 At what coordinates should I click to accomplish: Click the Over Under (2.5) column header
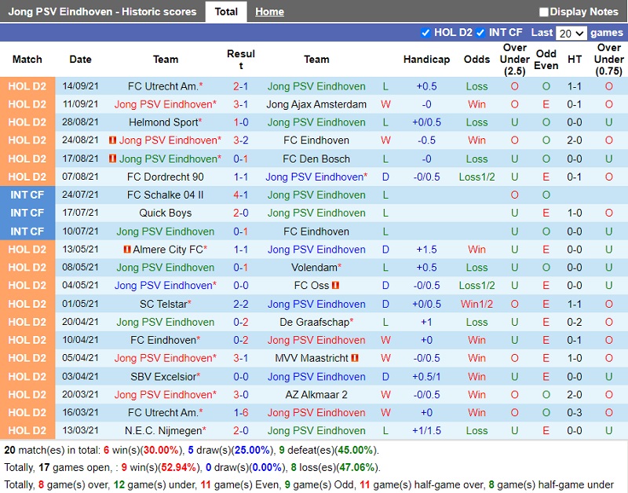[x=515, y=60]
